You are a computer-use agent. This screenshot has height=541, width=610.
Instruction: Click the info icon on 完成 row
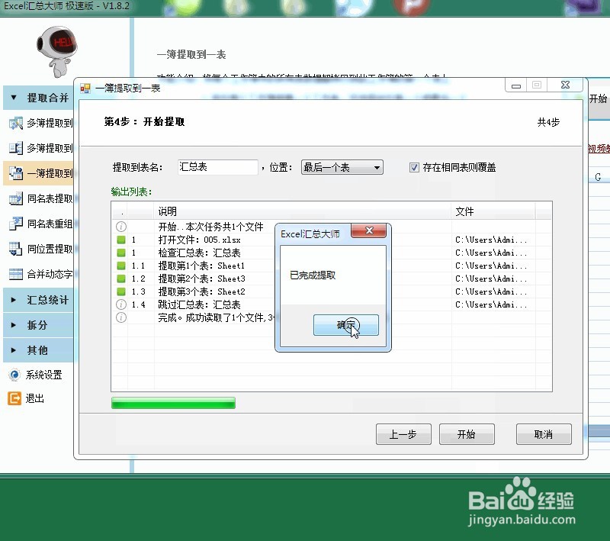[121, 317]
